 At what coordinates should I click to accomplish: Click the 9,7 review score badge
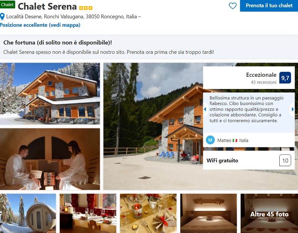click(x=285, y=78)
